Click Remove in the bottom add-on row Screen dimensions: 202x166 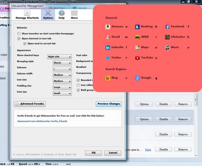pyautogui.click(x=183, y=149)
